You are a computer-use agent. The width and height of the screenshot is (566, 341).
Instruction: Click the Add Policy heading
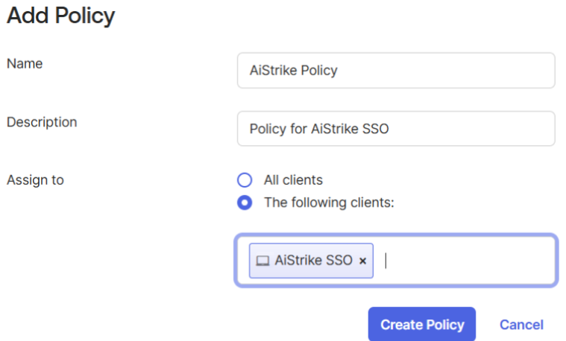(60, 16)
